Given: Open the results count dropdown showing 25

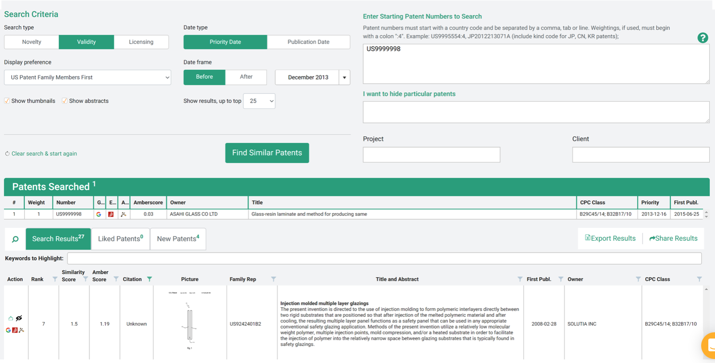Looking at the screenshot, I should point(259,101).
